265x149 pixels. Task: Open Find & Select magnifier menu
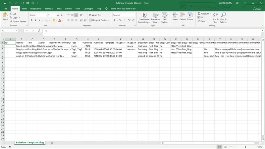[x=223, y=18]
